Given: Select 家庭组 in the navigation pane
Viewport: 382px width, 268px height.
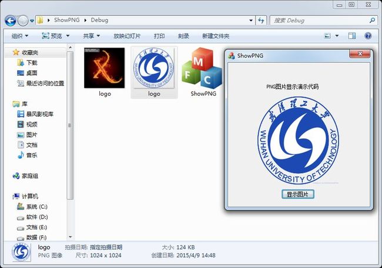Looking at the screenshot, I should 30,176.
